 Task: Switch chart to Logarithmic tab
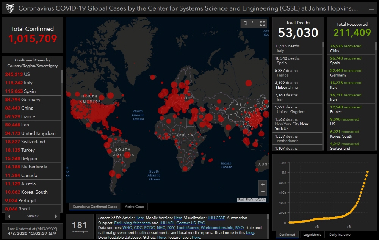point(312,235)
